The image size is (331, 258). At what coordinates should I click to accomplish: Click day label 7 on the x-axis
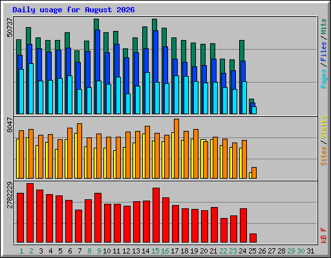tap(80, 251)
